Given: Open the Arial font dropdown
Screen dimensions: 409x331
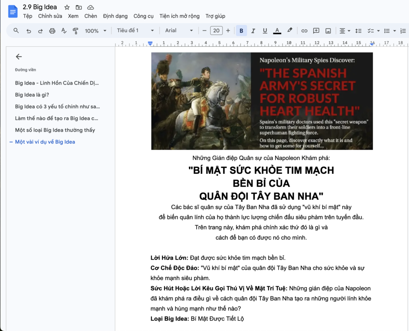Looking at the screenshot, I should (179, 30).
